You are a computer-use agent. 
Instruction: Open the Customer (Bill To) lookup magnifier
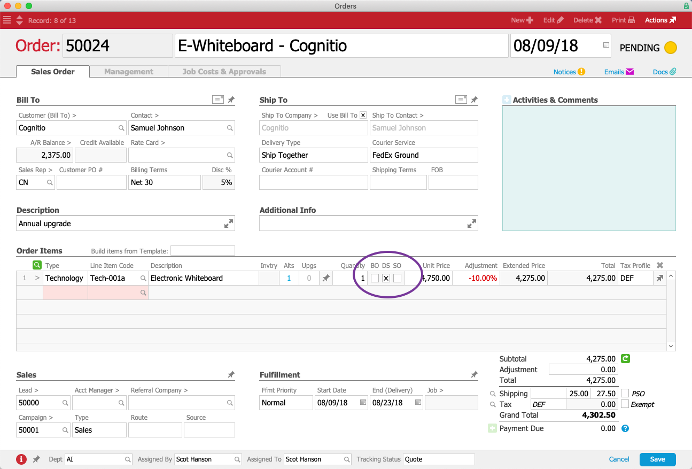[122, 128]
